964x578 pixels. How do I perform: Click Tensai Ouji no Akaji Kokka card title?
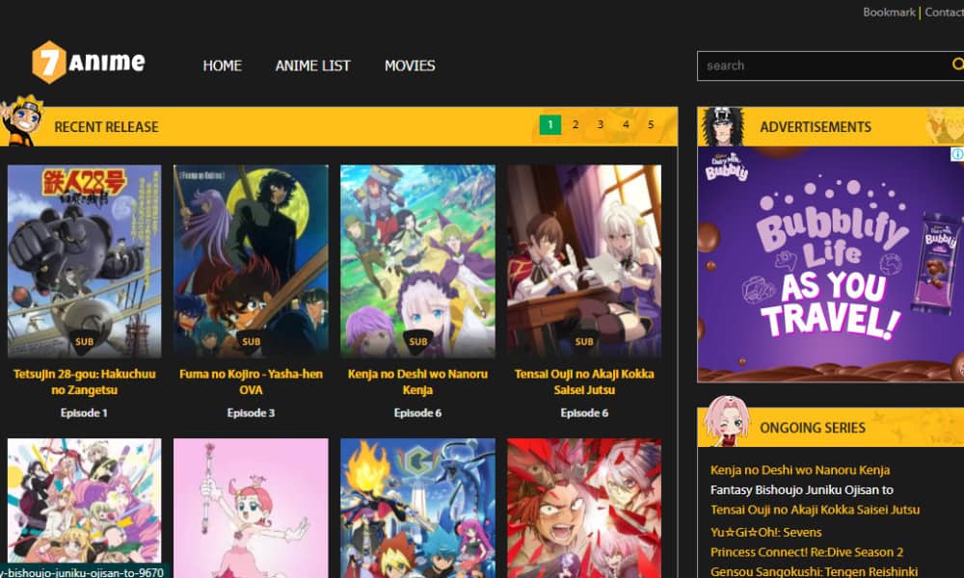[x=584, y=381]
